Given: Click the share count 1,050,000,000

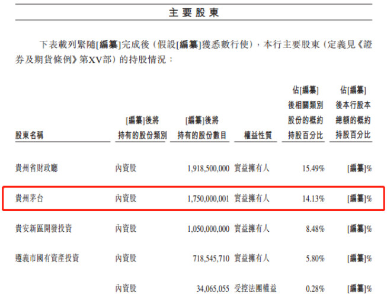Looking at the screenshot, I should pyautogui.click(x=203, y=228).
